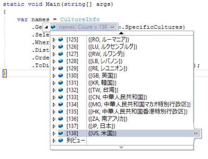The image size is (208, 159).
Task: Select value {[RO, ルーマニア]}
Action: [109, 40]
